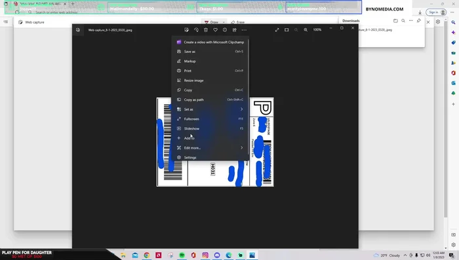The height and width of the screenshot is (260, 459).
Task: Click the Photos fullscreen arrows icon
Action: [277, 30]
